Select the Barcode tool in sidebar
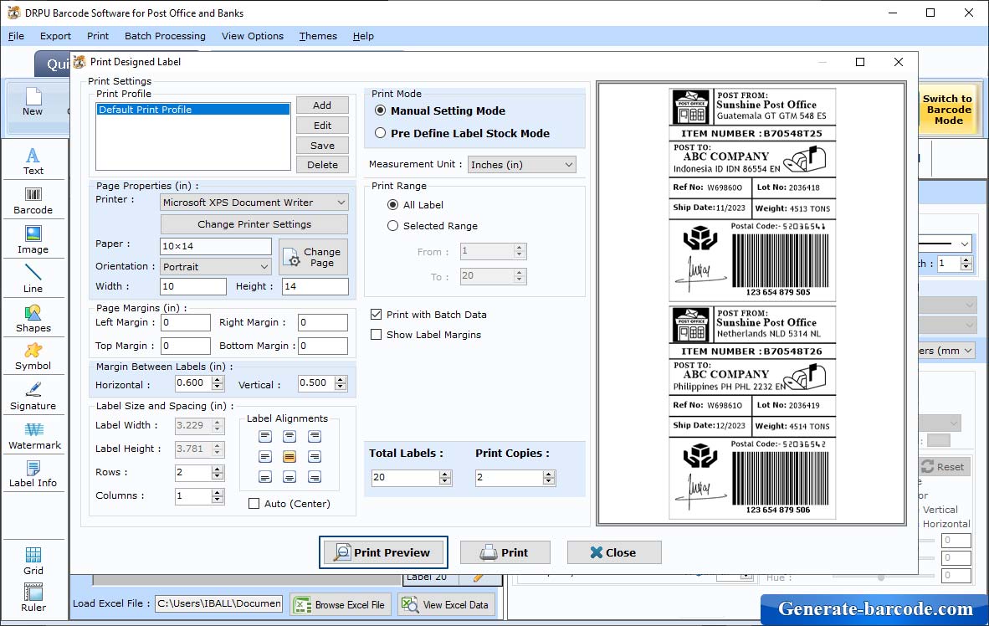 [x=33, y=201]
